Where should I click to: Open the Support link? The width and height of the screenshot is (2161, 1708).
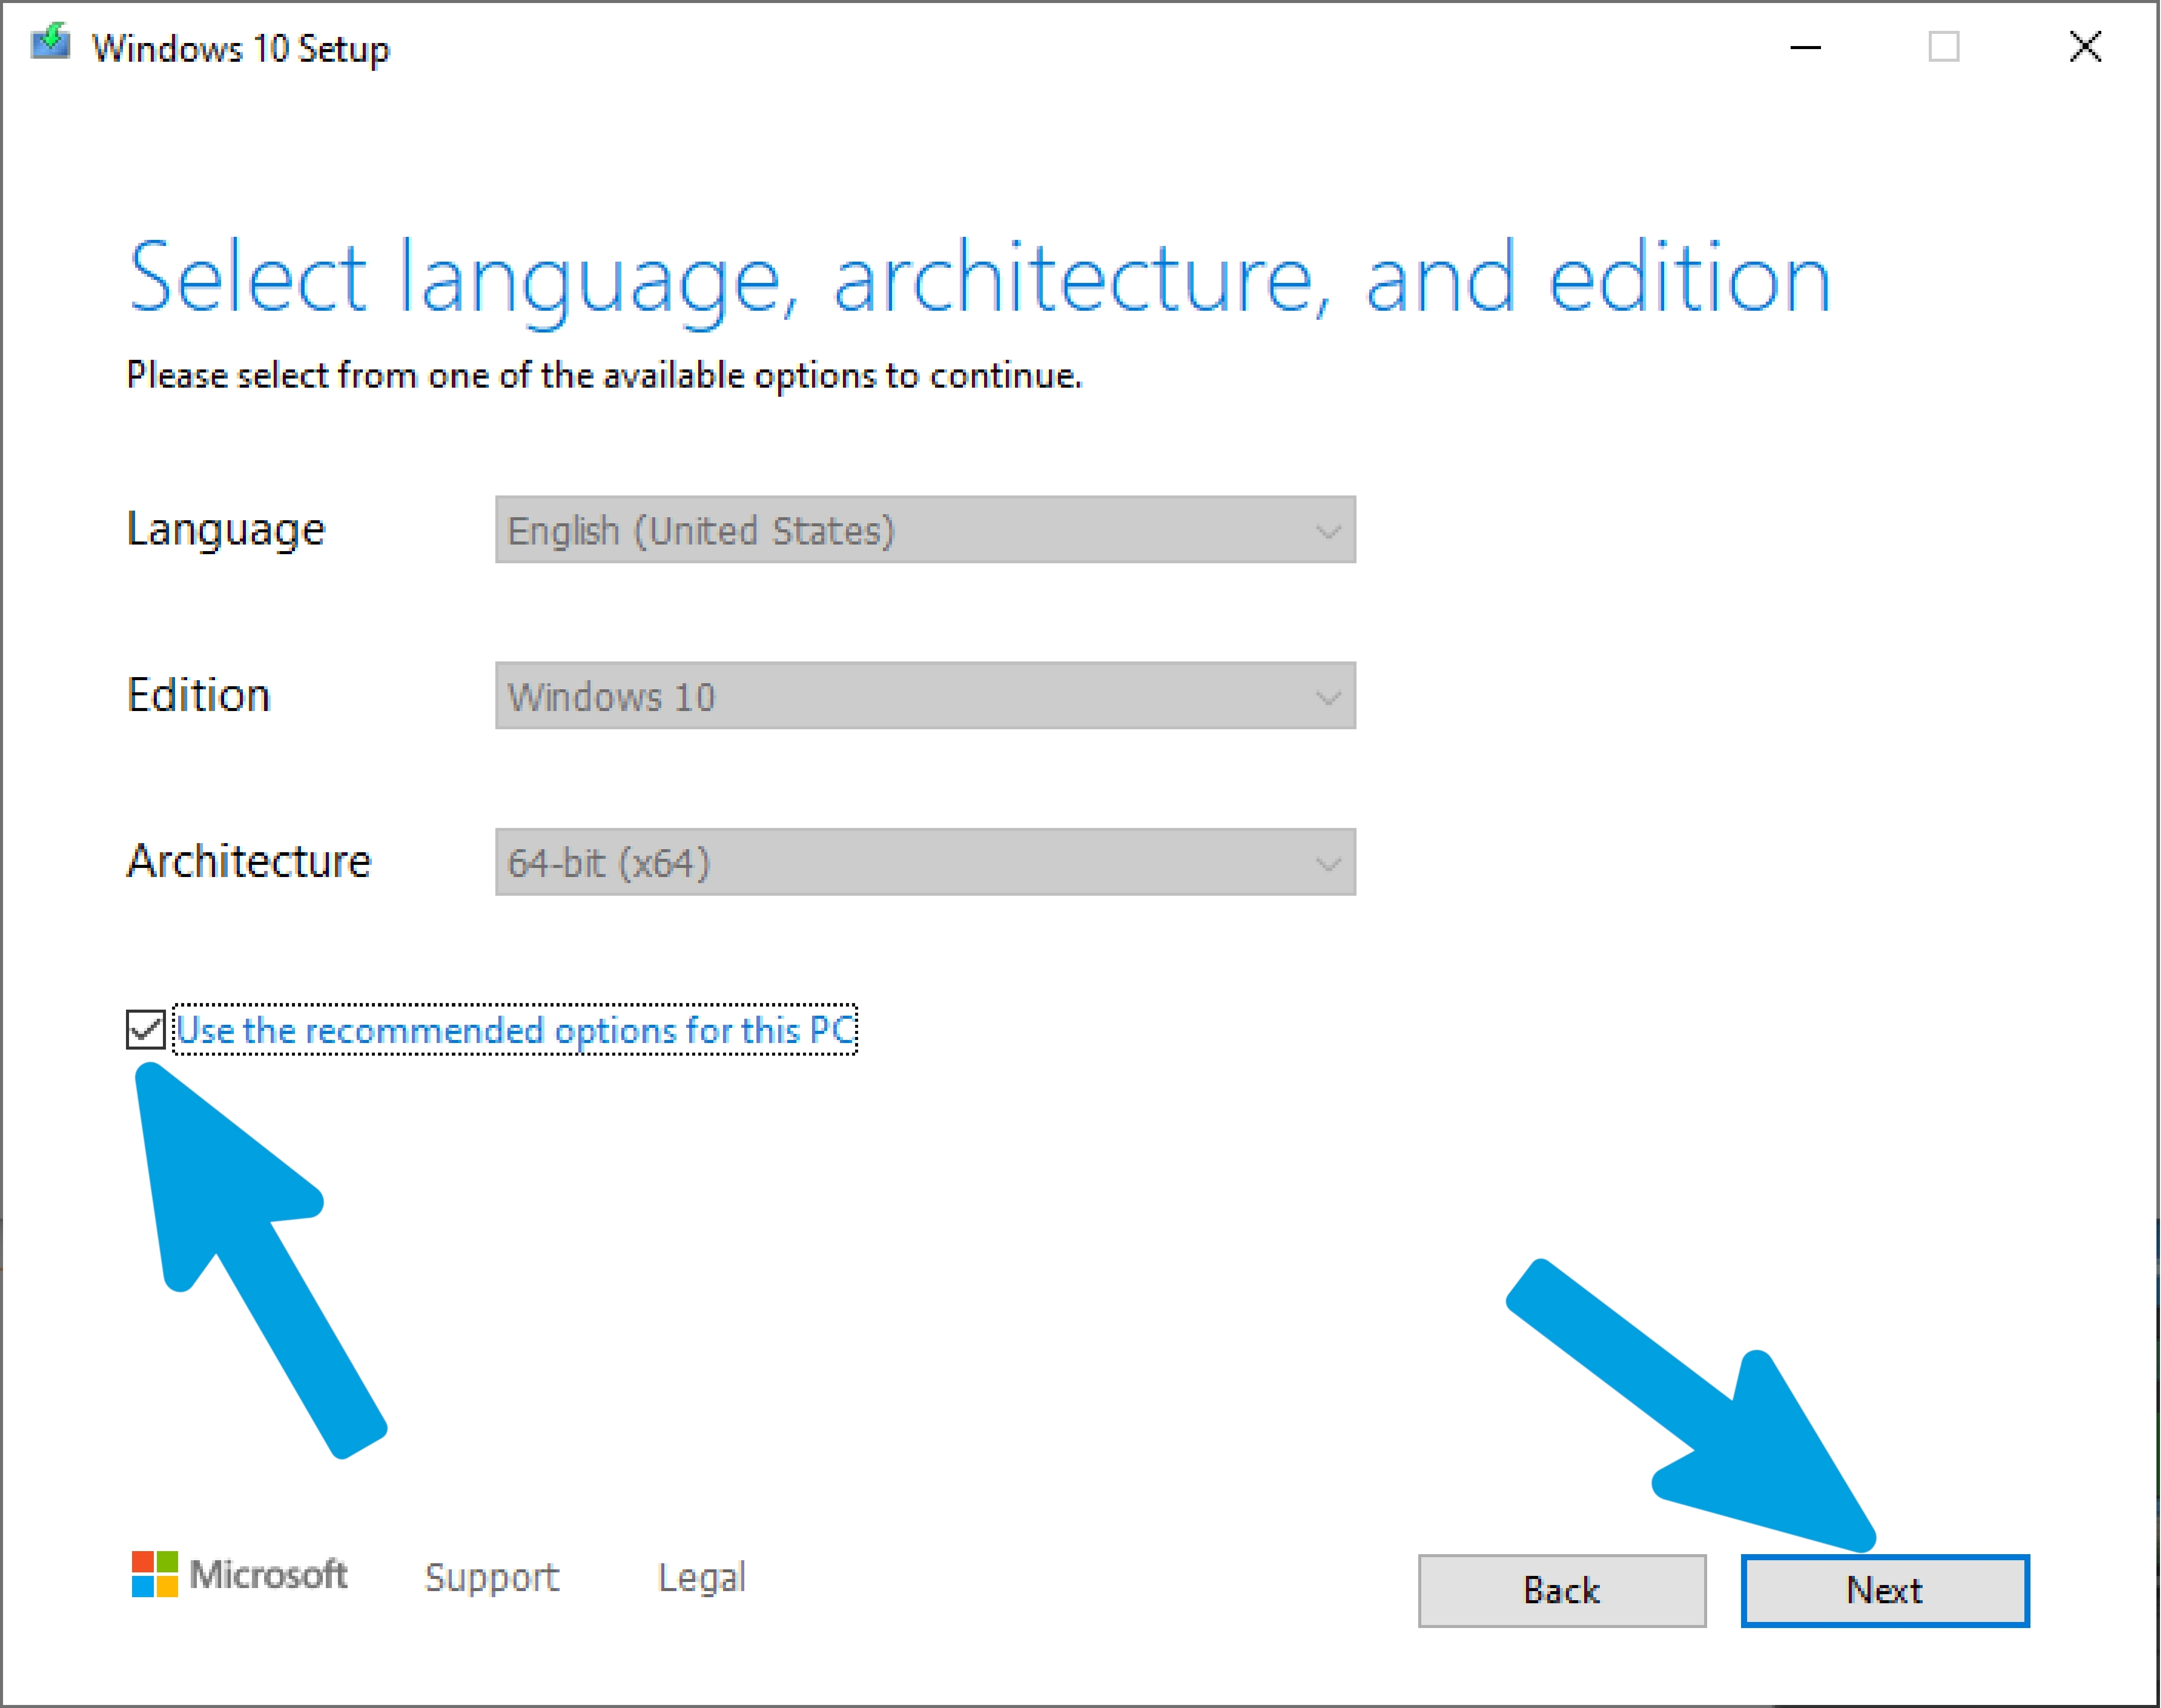pos(492,1578)
